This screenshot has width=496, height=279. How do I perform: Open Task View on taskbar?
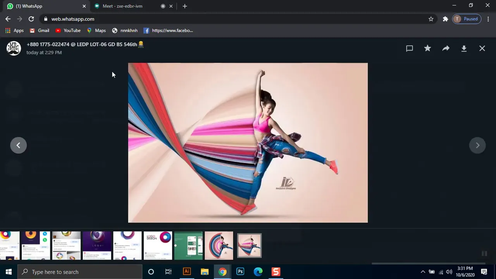(x=168, y=272)
